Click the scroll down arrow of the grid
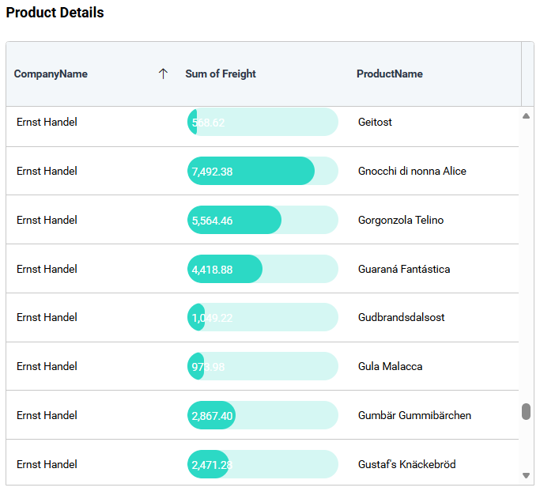 [x=526, y=475]
